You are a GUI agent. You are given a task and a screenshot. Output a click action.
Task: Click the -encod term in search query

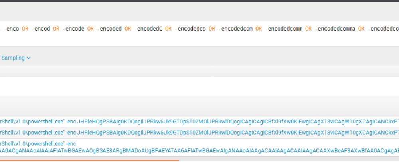(x=41, y=29)
